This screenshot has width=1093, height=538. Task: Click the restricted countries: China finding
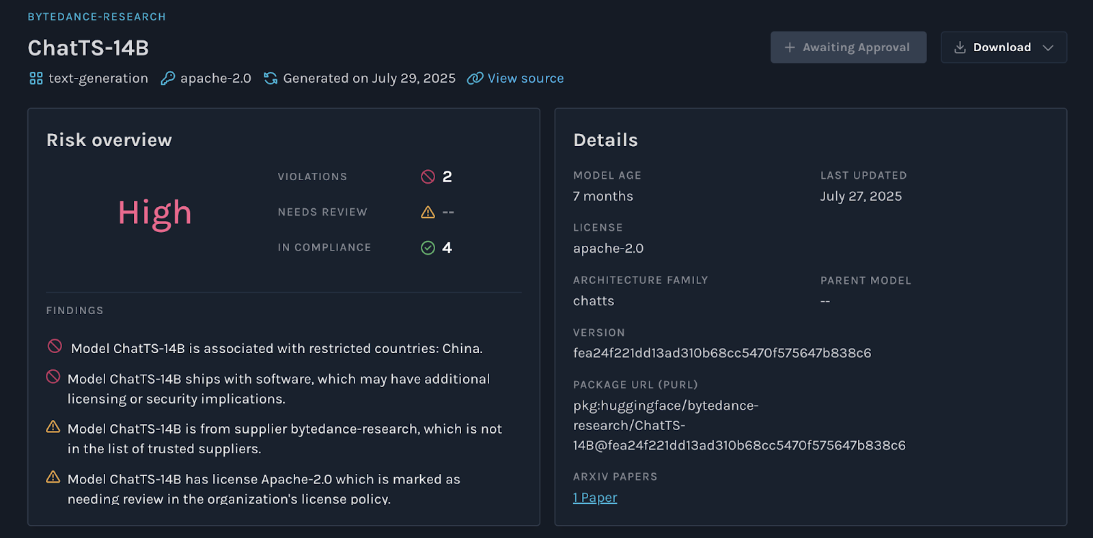(277, 349)
